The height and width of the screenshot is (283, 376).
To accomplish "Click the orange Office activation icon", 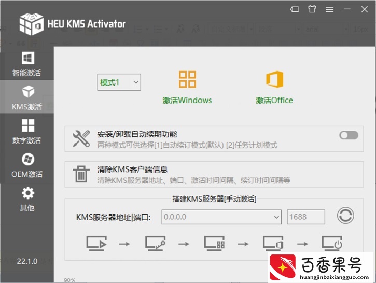I will point(274,79).
